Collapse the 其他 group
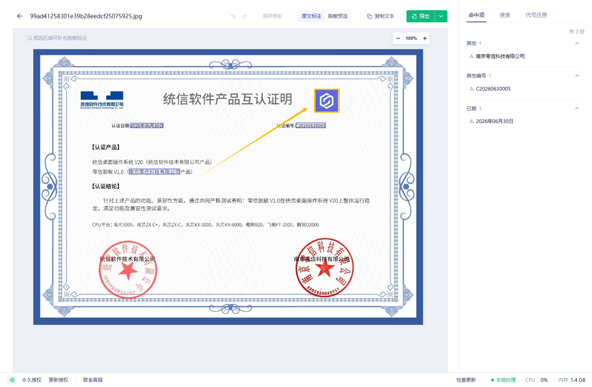This screenshot has height=387, width=592. click(577, 43)
